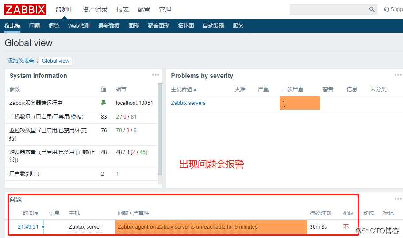This screenshot has height=238, width=403.
Task: Switch to the 拓扑图 submenu tab
Action: [186, 26]
